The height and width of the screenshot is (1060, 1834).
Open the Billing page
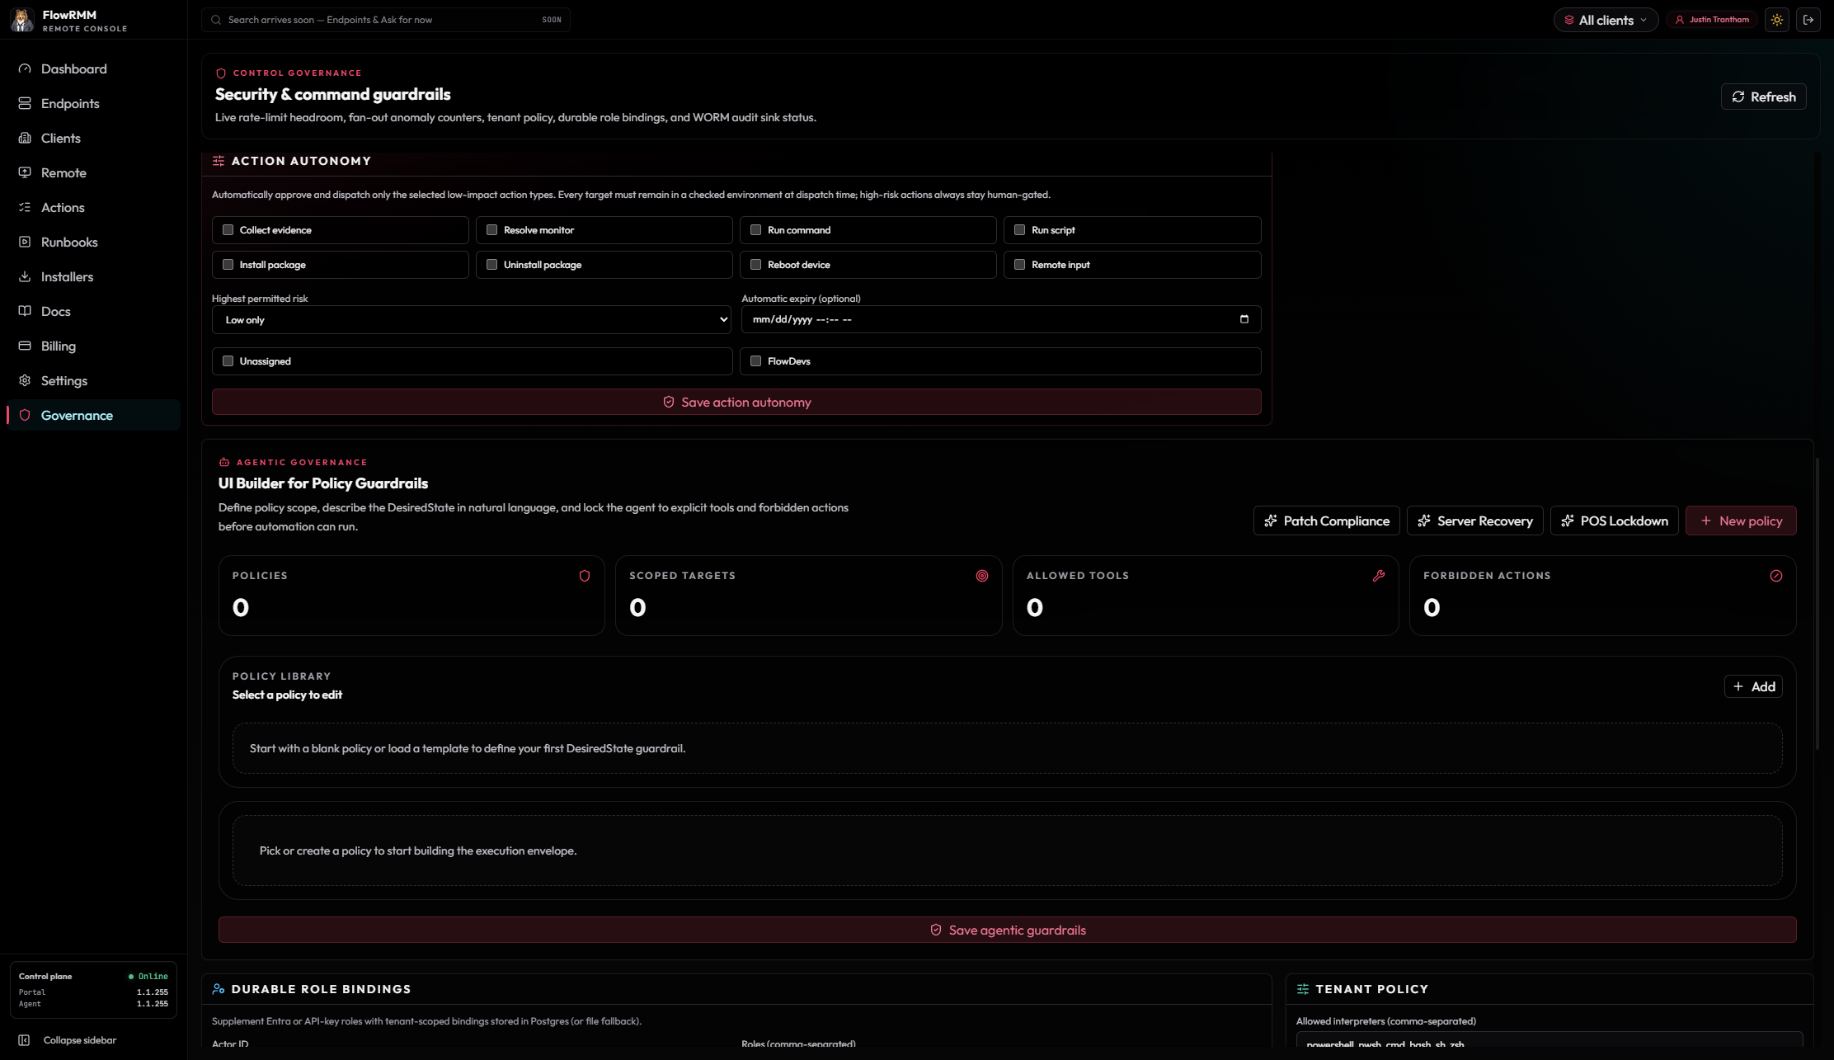(x=93, y=346)
